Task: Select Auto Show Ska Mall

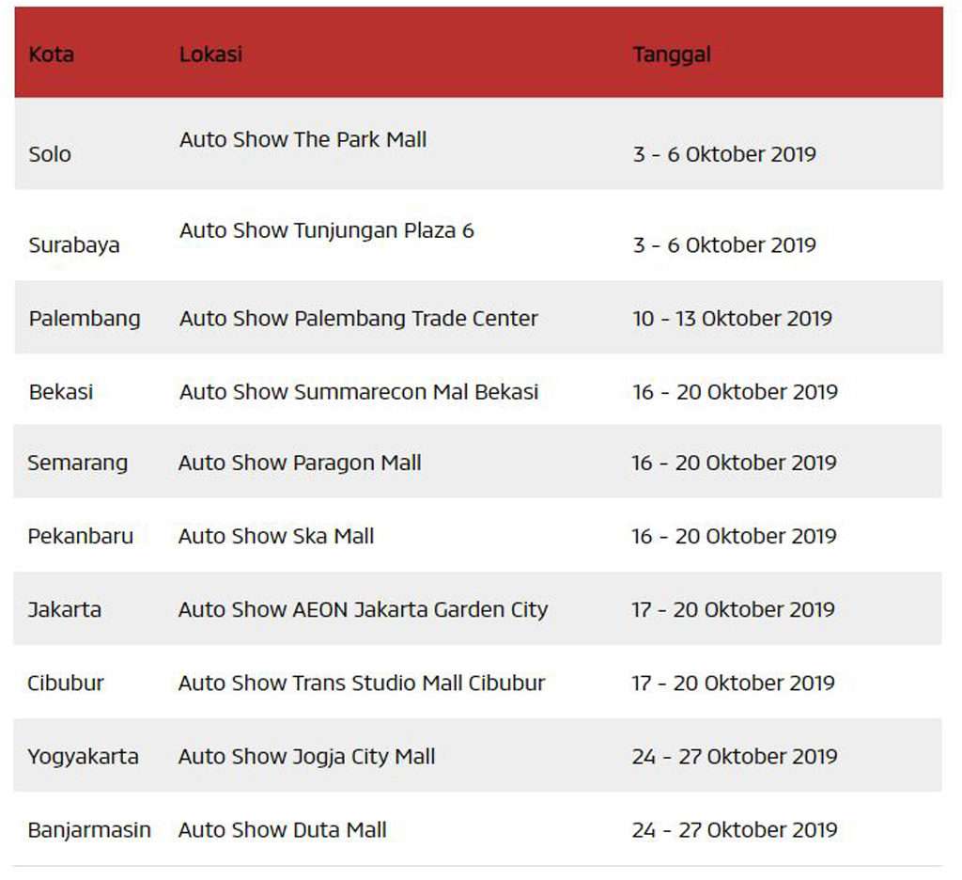Action: click(x=276, y=536)
